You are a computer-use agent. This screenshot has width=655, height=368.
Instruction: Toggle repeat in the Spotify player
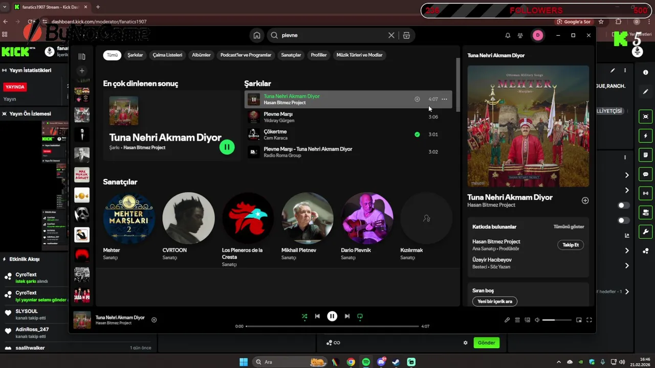pyautogui.click(x=360, y=316)
